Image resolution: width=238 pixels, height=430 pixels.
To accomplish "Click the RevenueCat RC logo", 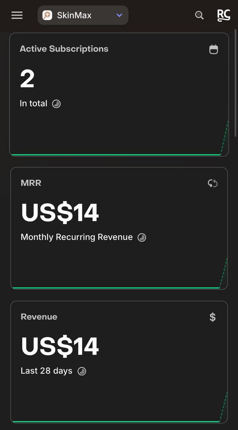I will (224, 15).
